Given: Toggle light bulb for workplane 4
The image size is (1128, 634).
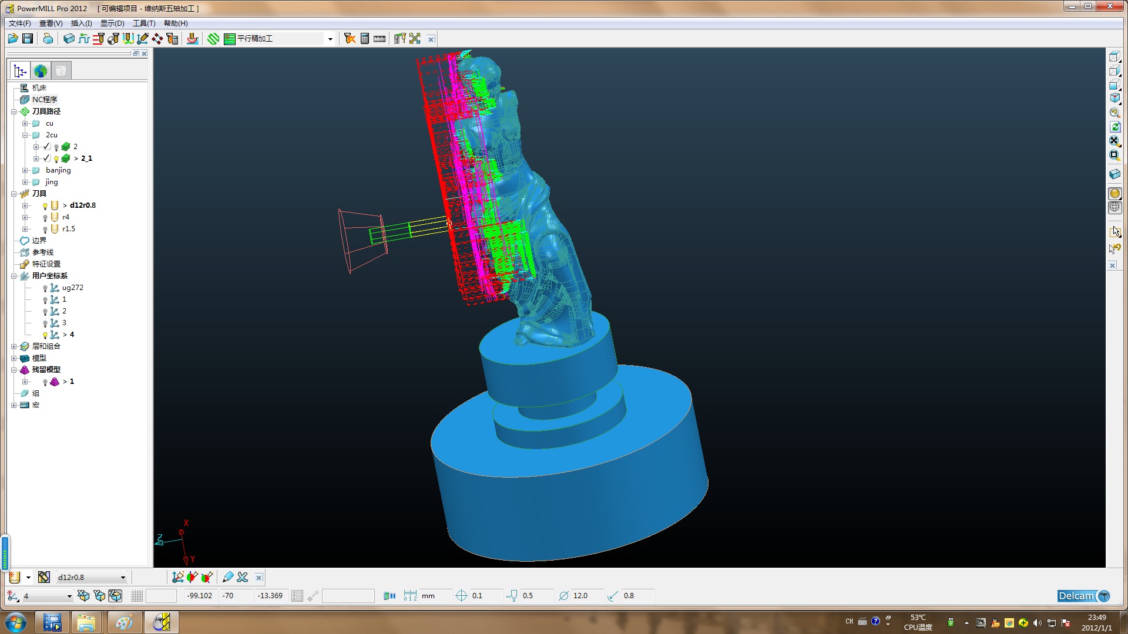Looking at the screenshot, I should 45,335.
